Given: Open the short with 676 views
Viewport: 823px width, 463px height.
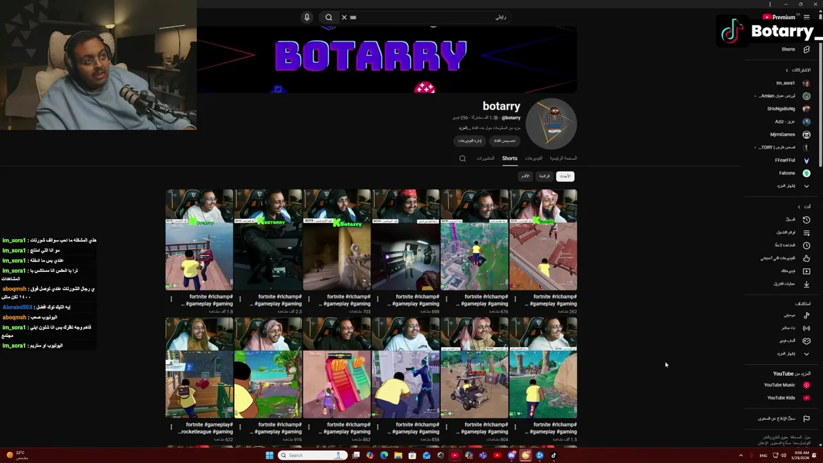Looking at the screenshot, I should (x=475, y=240).
